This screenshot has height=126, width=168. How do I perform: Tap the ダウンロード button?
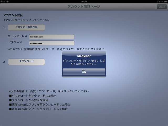point(26,61)
